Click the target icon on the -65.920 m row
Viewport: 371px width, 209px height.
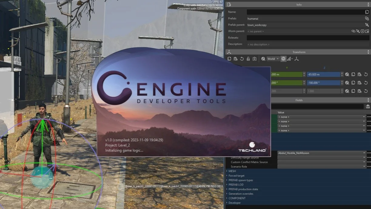(x=347, y=74)
